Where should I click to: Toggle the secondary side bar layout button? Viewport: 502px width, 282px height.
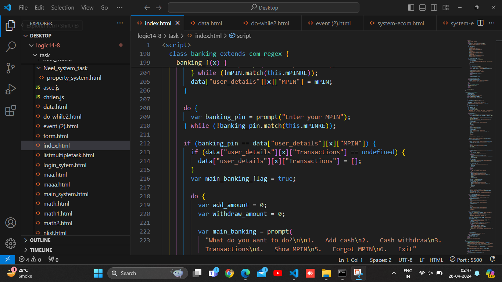(x=434, y=8)
